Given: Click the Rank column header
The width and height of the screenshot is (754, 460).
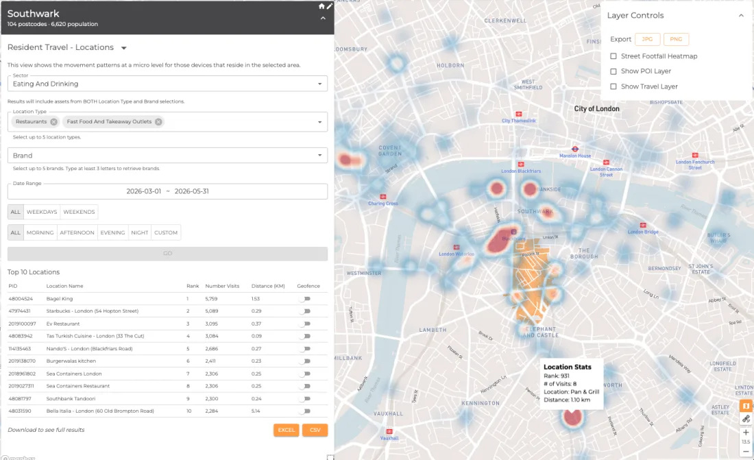Looking at the screenshot, I should (193, 287).
